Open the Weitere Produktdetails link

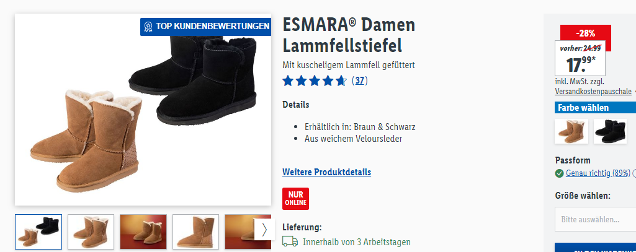[326, 172]
